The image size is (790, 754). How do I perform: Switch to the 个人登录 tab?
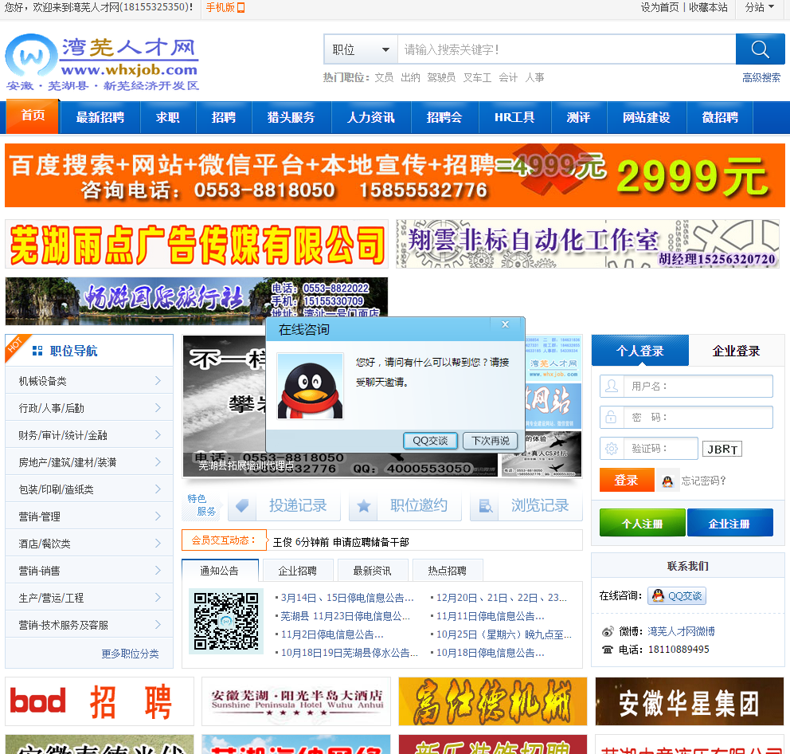coord(639,351)
